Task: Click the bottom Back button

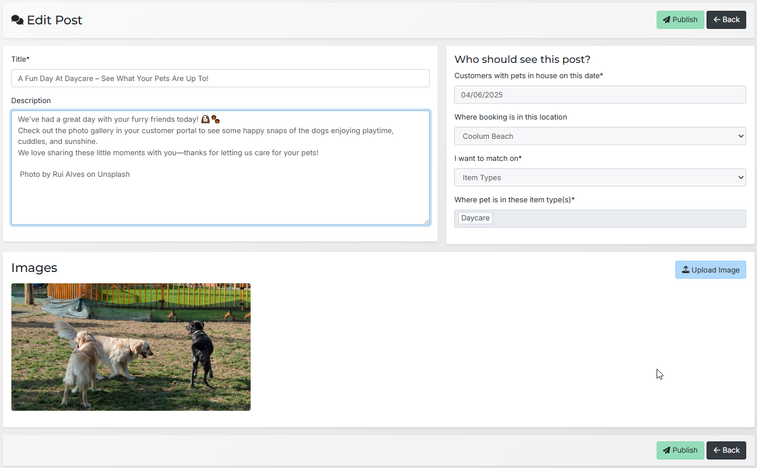Action: pyautogui.click(x=726, y=450)
